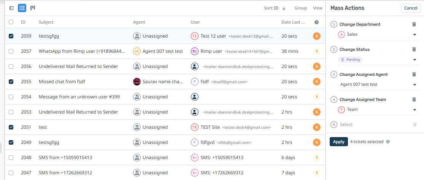424x180 pixels.
Task: Delete the Change Status action
Action: [x=414, y=49]
